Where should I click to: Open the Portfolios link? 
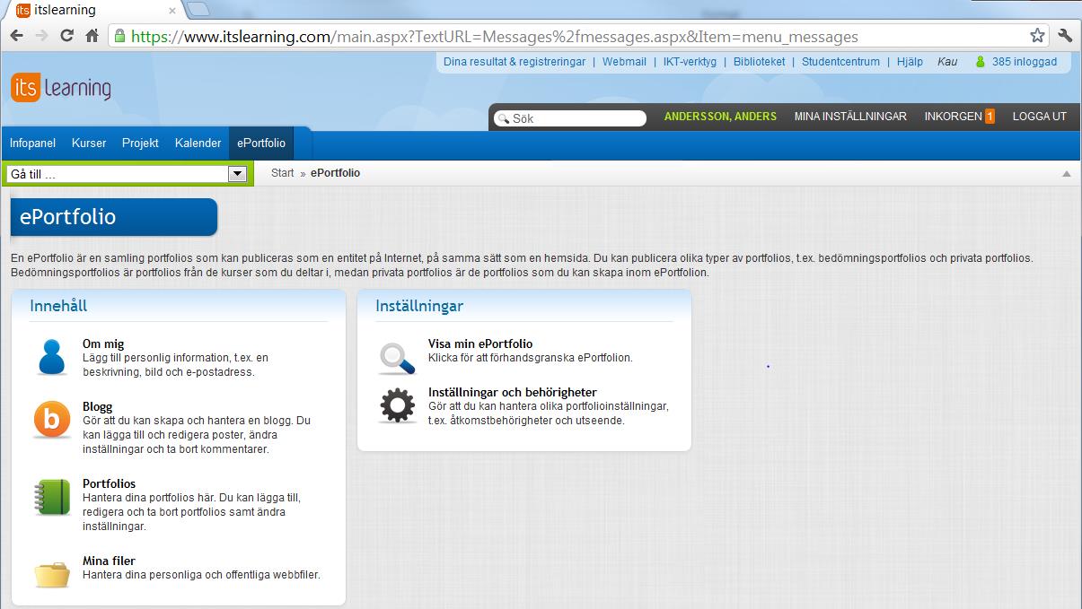109,483
